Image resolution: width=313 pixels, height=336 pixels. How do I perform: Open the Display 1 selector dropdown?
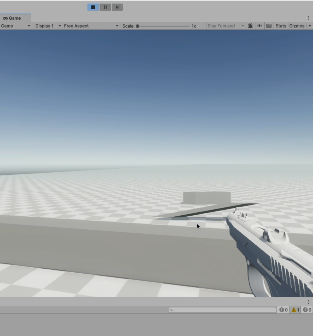coord(48,26)
